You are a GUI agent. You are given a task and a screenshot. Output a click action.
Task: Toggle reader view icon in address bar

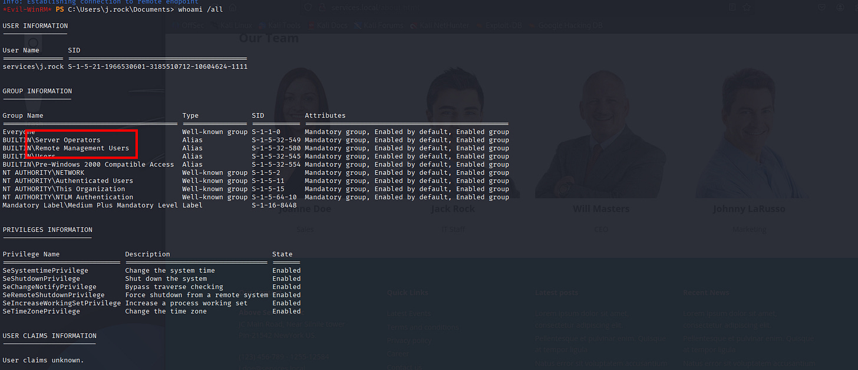[732, 8]
